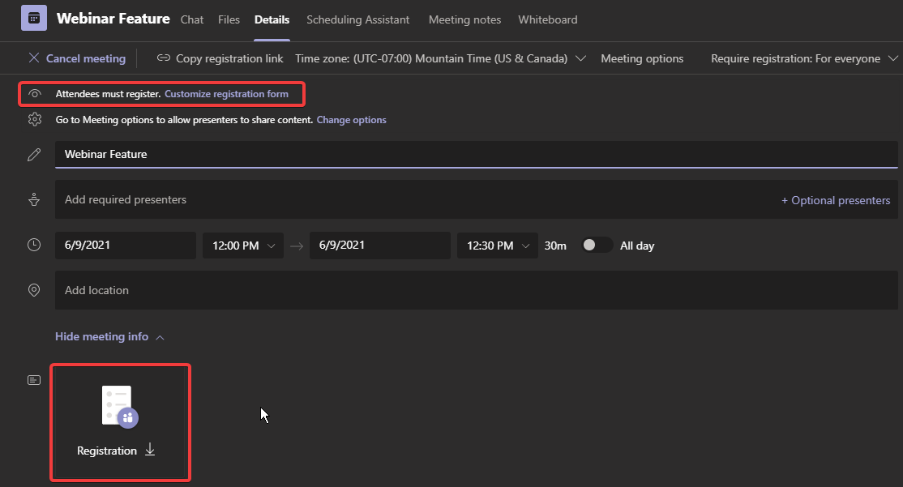903x487 pixels.
Task: Open the Meeting notes tab
Action: pos(464,19)
